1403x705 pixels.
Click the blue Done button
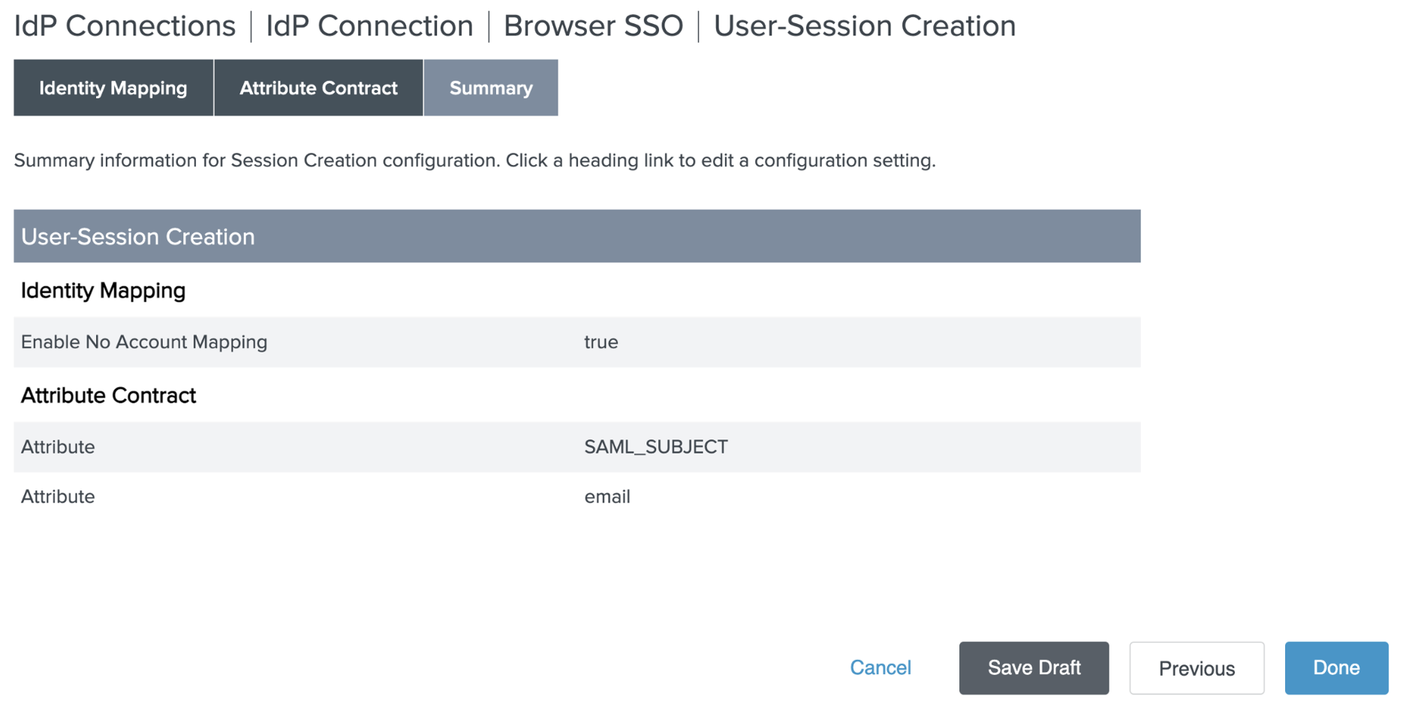1335,667
